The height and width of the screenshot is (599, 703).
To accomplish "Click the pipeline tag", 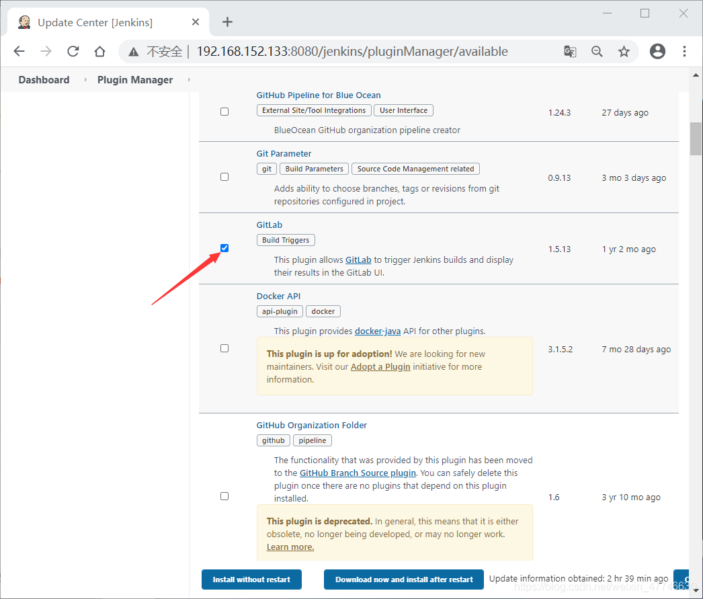I will tap(313, 440).
